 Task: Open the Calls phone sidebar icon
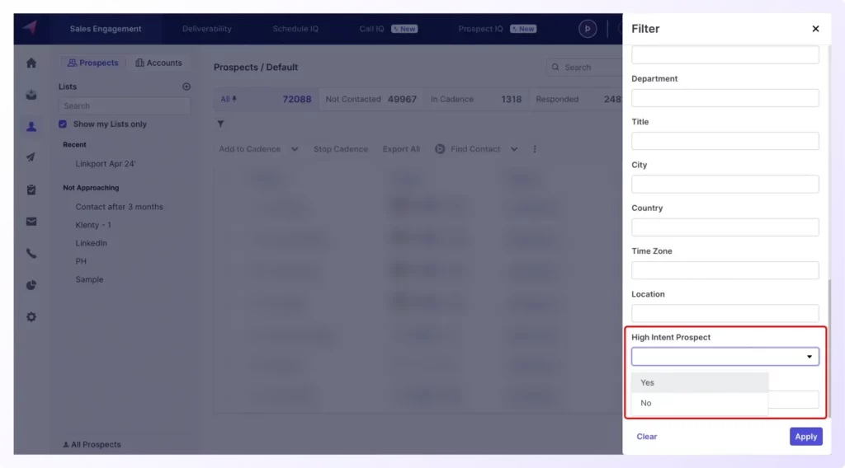31,254
